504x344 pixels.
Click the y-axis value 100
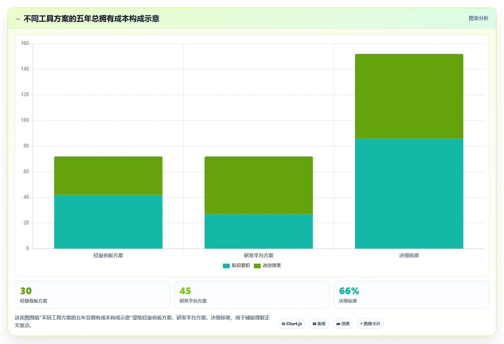25,120
